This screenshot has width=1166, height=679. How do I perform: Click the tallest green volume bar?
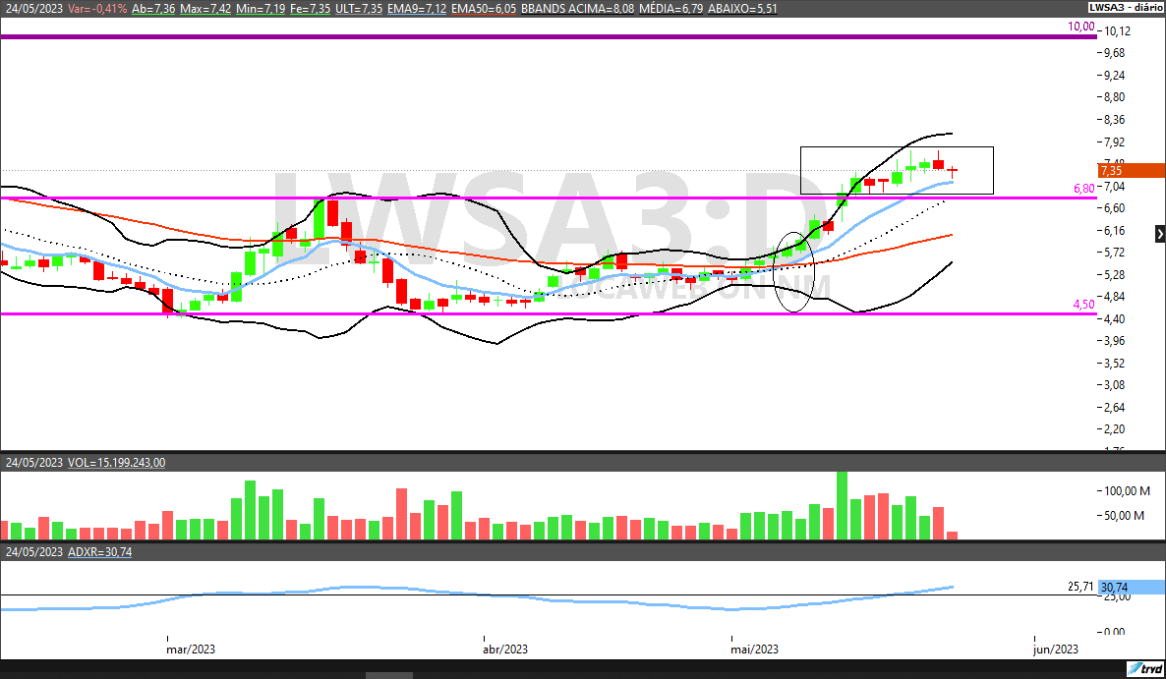(842, 504)
